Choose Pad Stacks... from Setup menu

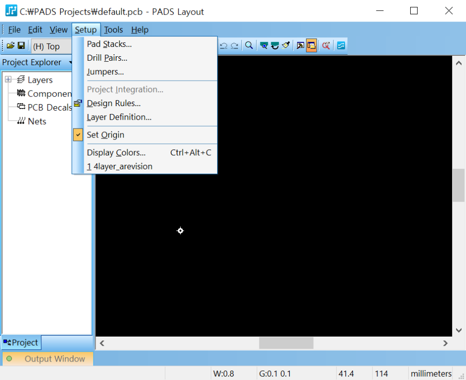pyautogui.click(x=145, y=44)
